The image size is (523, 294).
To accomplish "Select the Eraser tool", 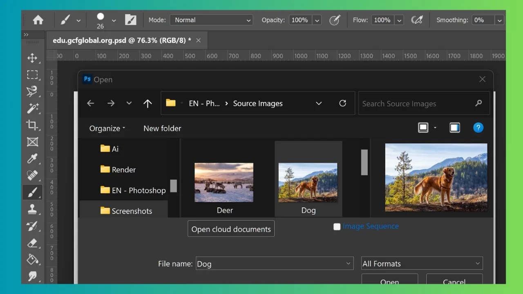I will [x=32, y=243].
